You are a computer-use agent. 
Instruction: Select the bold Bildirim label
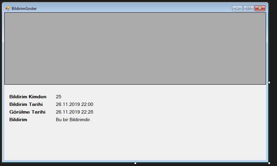pos(18,120)
